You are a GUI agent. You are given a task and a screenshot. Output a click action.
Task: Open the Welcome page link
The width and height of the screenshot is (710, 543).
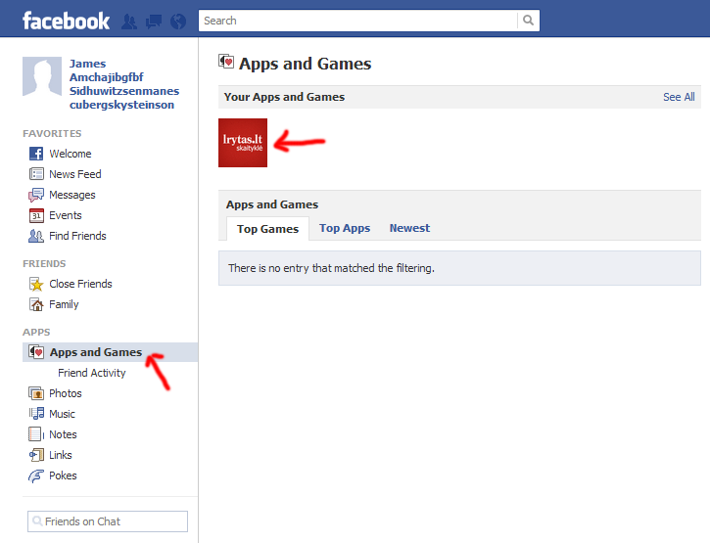[71, 154]
